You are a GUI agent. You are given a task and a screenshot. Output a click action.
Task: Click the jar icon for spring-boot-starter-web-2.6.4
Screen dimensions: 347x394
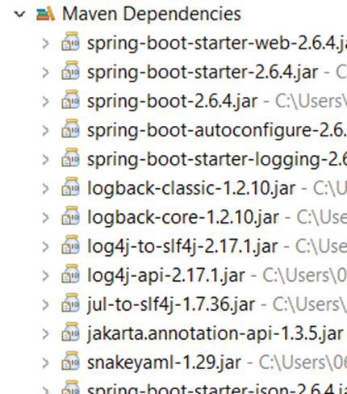(70, 42)
